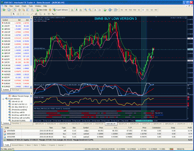Toggle the Expert Advisors button
Image resolution: width=194 pixels, height=151 pixels.
point(61,10)
